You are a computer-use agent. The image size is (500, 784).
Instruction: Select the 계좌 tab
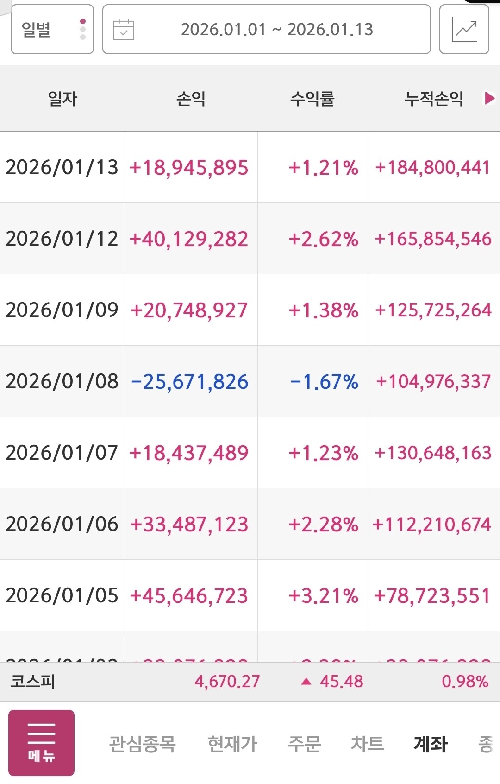pyautogui.click(x=431, y=744)
